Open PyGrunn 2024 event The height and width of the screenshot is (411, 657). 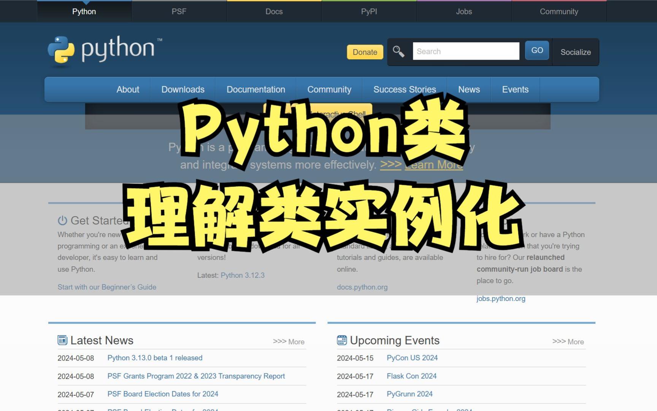click(409, 394)
